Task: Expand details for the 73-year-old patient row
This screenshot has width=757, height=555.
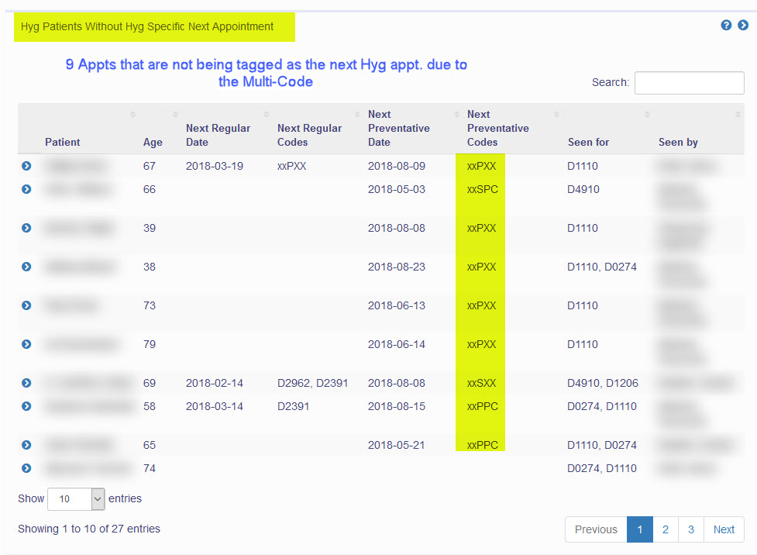Action: point(26,305)
